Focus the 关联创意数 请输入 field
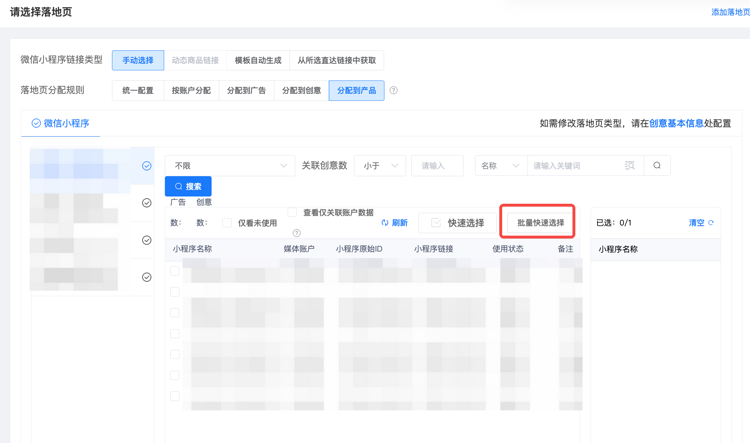The height and width of the screenshot is (443, 750). pos(437,166)
